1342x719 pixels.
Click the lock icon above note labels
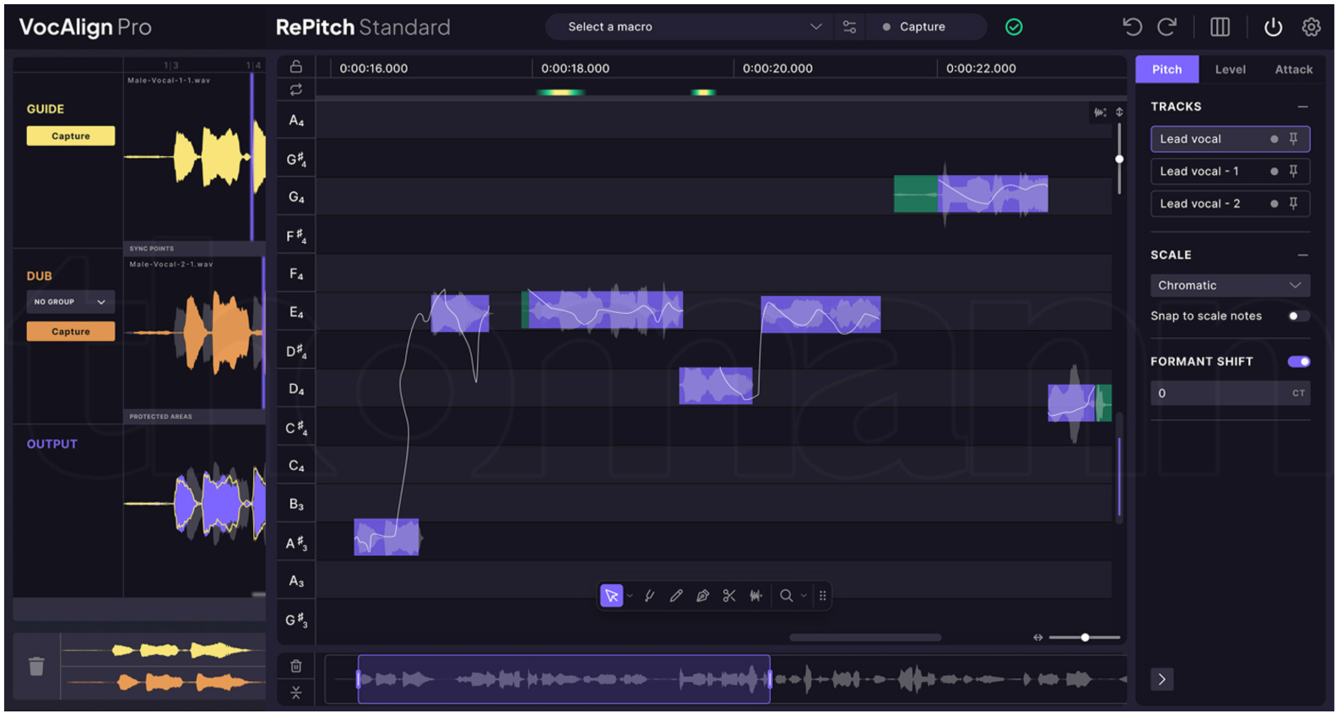(296, 67)
